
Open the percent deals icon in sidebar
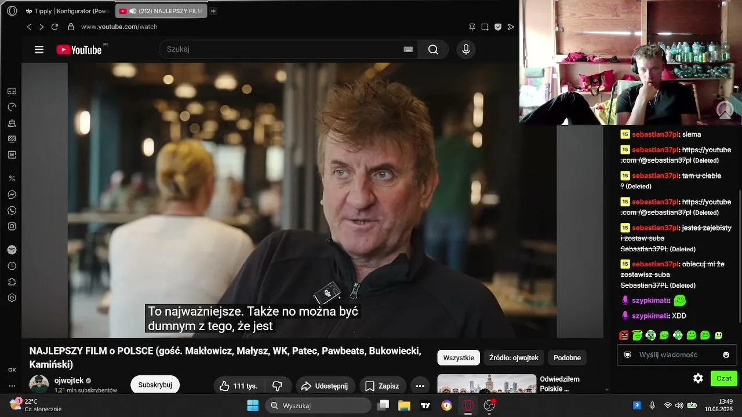tap(12, 178)
